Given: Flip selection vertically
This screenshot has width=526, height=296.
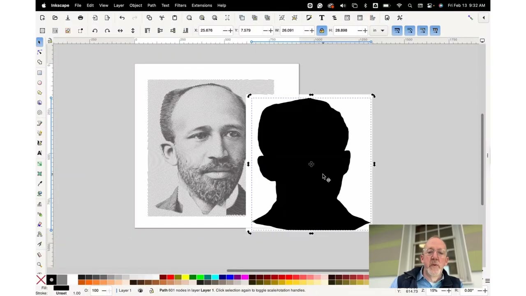Looking at the screenshot, I should click(133, 30).
